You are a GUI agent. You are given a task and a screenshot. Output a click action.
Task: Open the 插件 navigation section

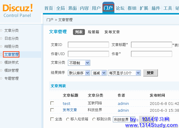156,8
